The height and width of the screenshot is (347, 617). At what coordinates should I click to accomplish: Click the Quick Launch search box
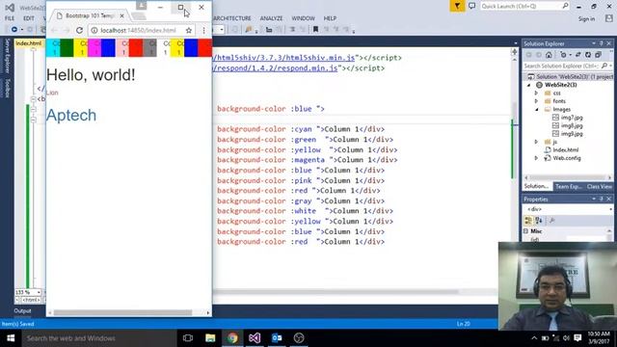(x=524, y=7)
